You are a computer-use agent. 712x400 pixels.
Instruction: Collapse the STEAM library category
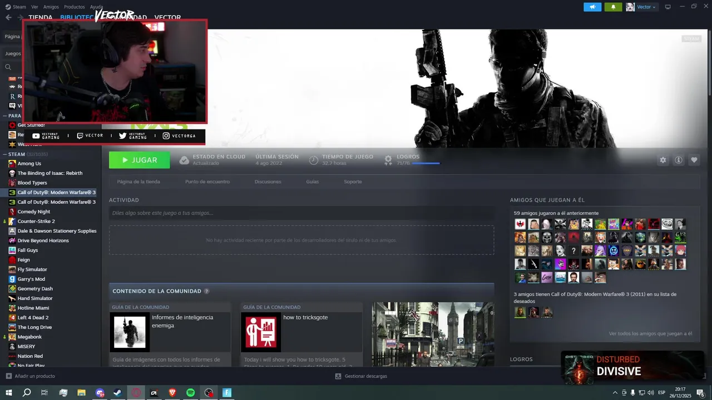(6, 154)
